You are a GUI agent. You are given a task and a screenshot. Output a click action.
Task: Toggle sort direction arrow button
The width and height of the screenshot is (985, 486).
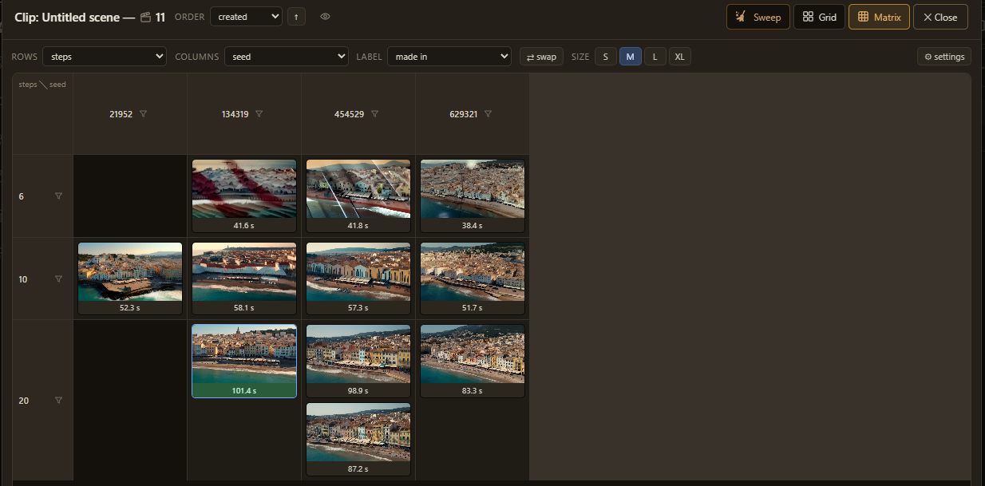(296, 16)
